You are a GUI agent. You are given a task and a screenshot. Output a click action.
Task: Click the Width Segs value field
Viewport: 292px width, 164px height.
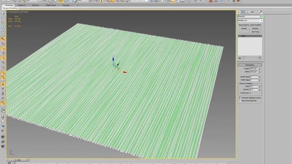coord(254,80)
